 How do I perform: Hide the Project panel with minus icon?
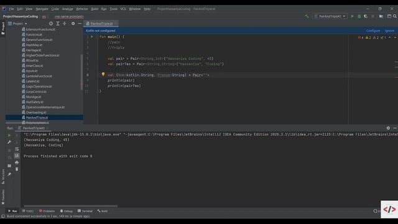tap(80, 24)
